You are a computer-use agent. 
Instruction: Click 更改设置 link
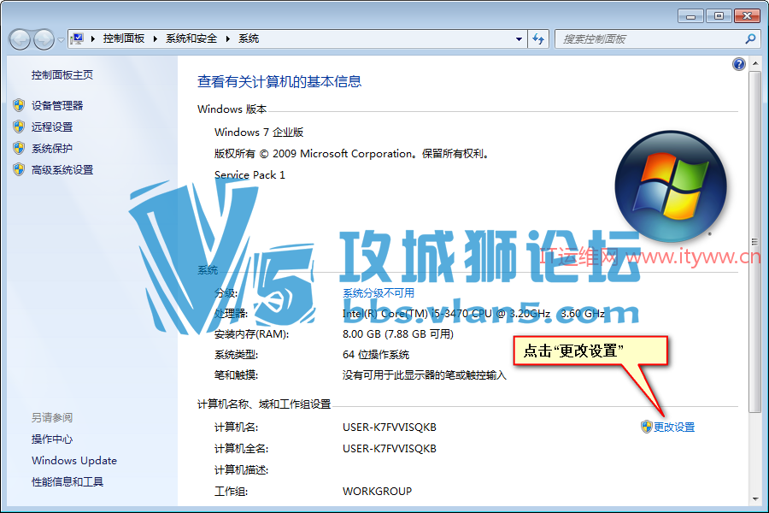[x=674, y=427]
